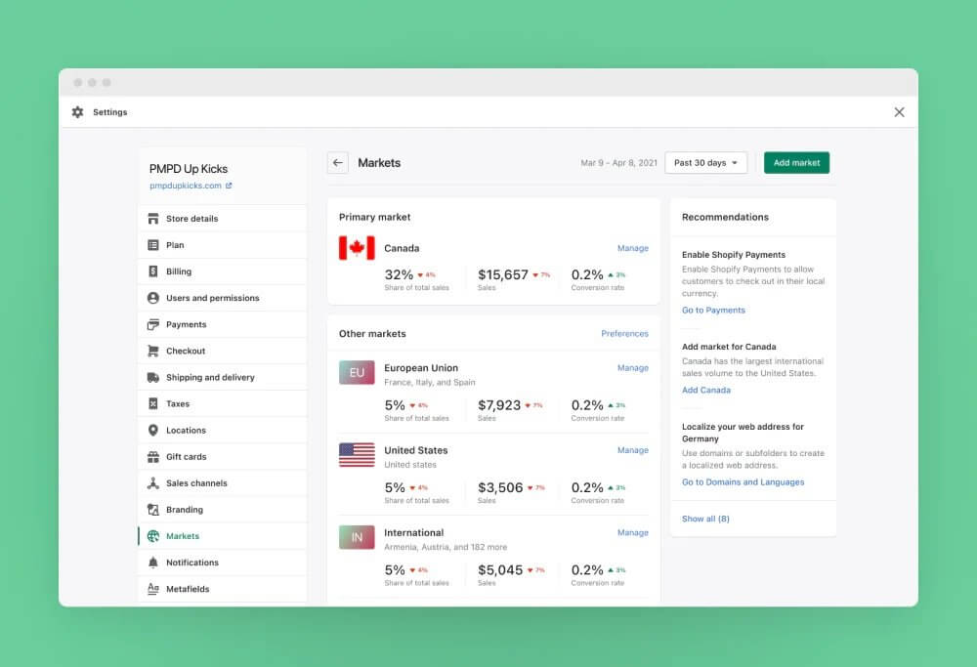Click the Payments card icon
977x667 pixels.
tap(152, 324)
